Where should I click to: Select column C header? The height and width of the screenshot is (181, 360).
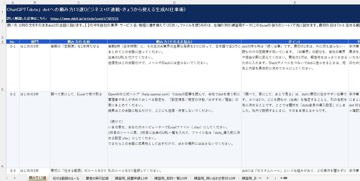coord(79,2)
